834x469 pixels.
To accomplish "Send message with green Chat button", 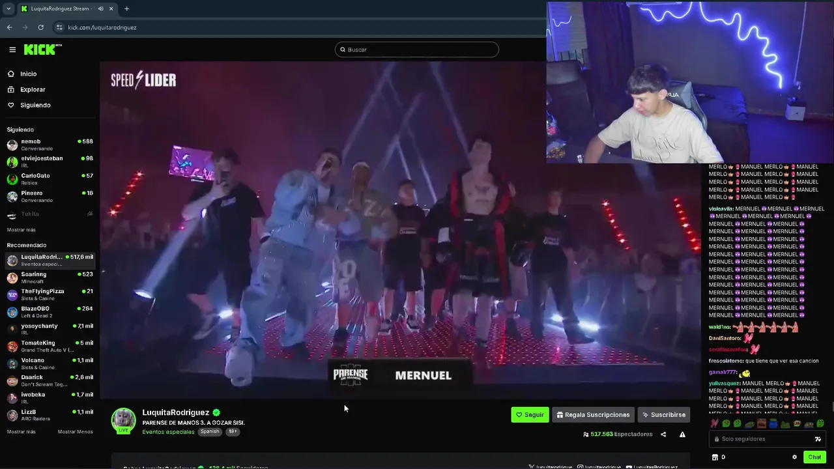I will pyautogui.click(x=814, y=457).
